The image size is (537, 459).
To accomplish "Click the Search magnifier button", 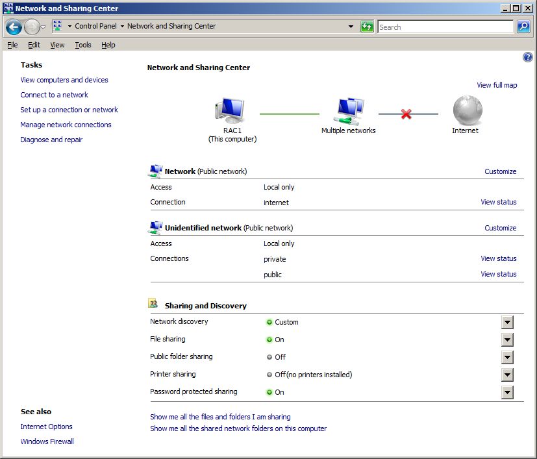I will (523, 27).
